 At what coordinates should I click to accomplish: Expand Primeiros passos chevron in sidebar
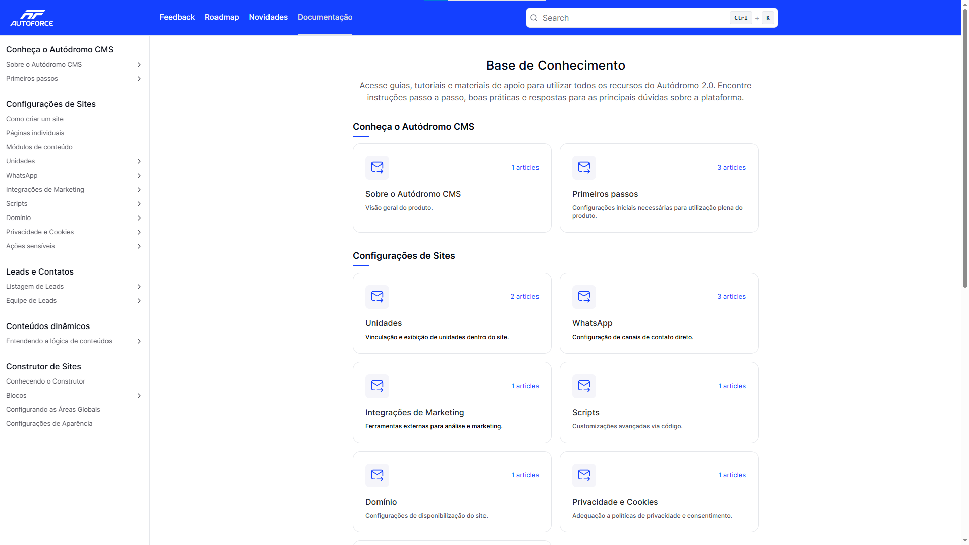[139, 79]
